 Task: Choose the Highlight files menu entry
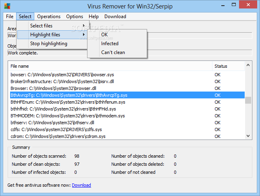click(52, 35)
